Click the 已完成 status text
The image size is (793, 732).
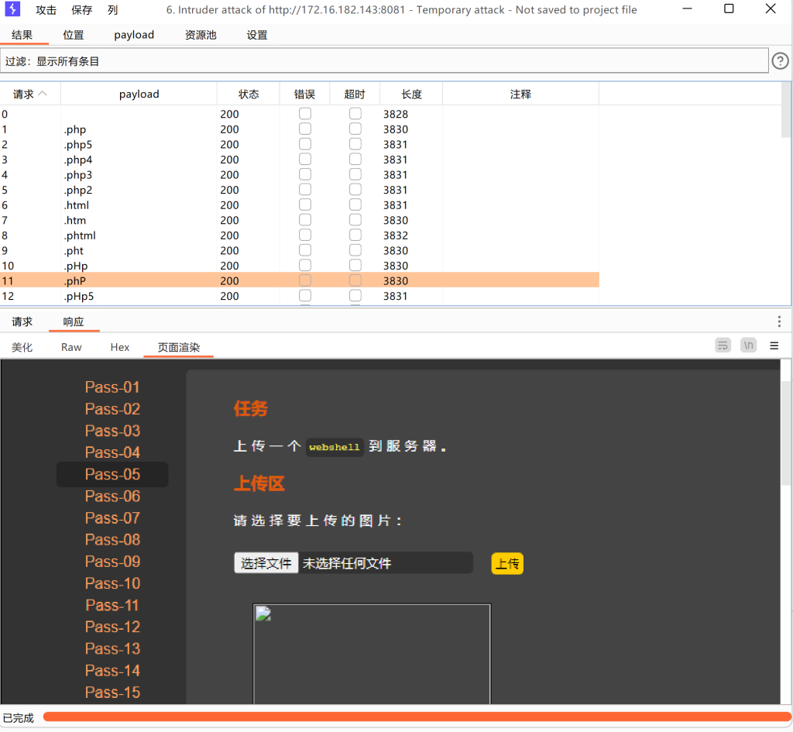pyautogui.click(x=19, y=718)
